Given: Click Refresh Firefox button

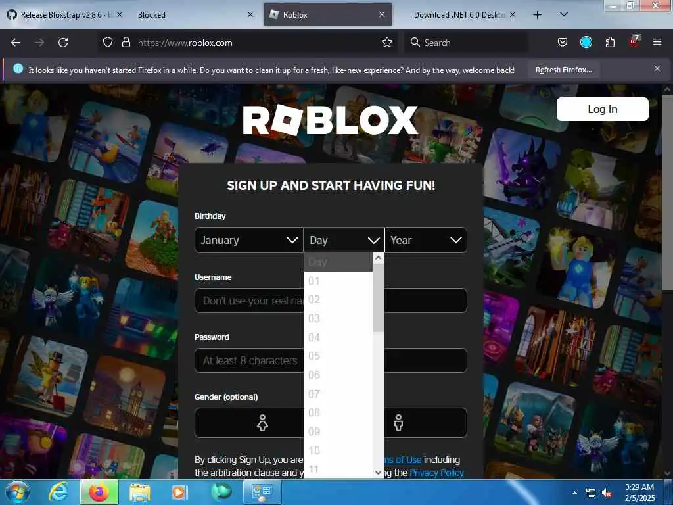Looking at the screenshot, I should (563, 70).
